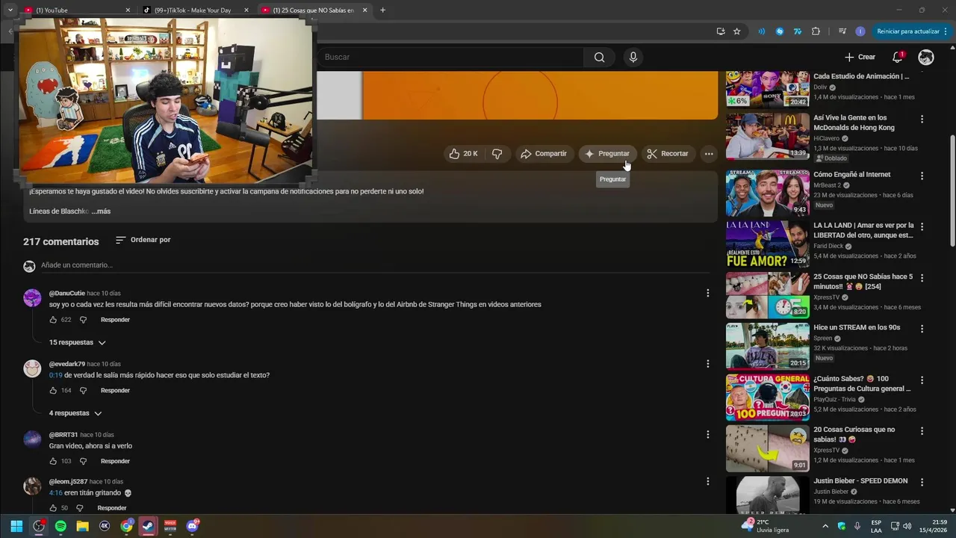Click Reiniciar para actualizar
Screen dimensions: 956x538
[911, 31]
